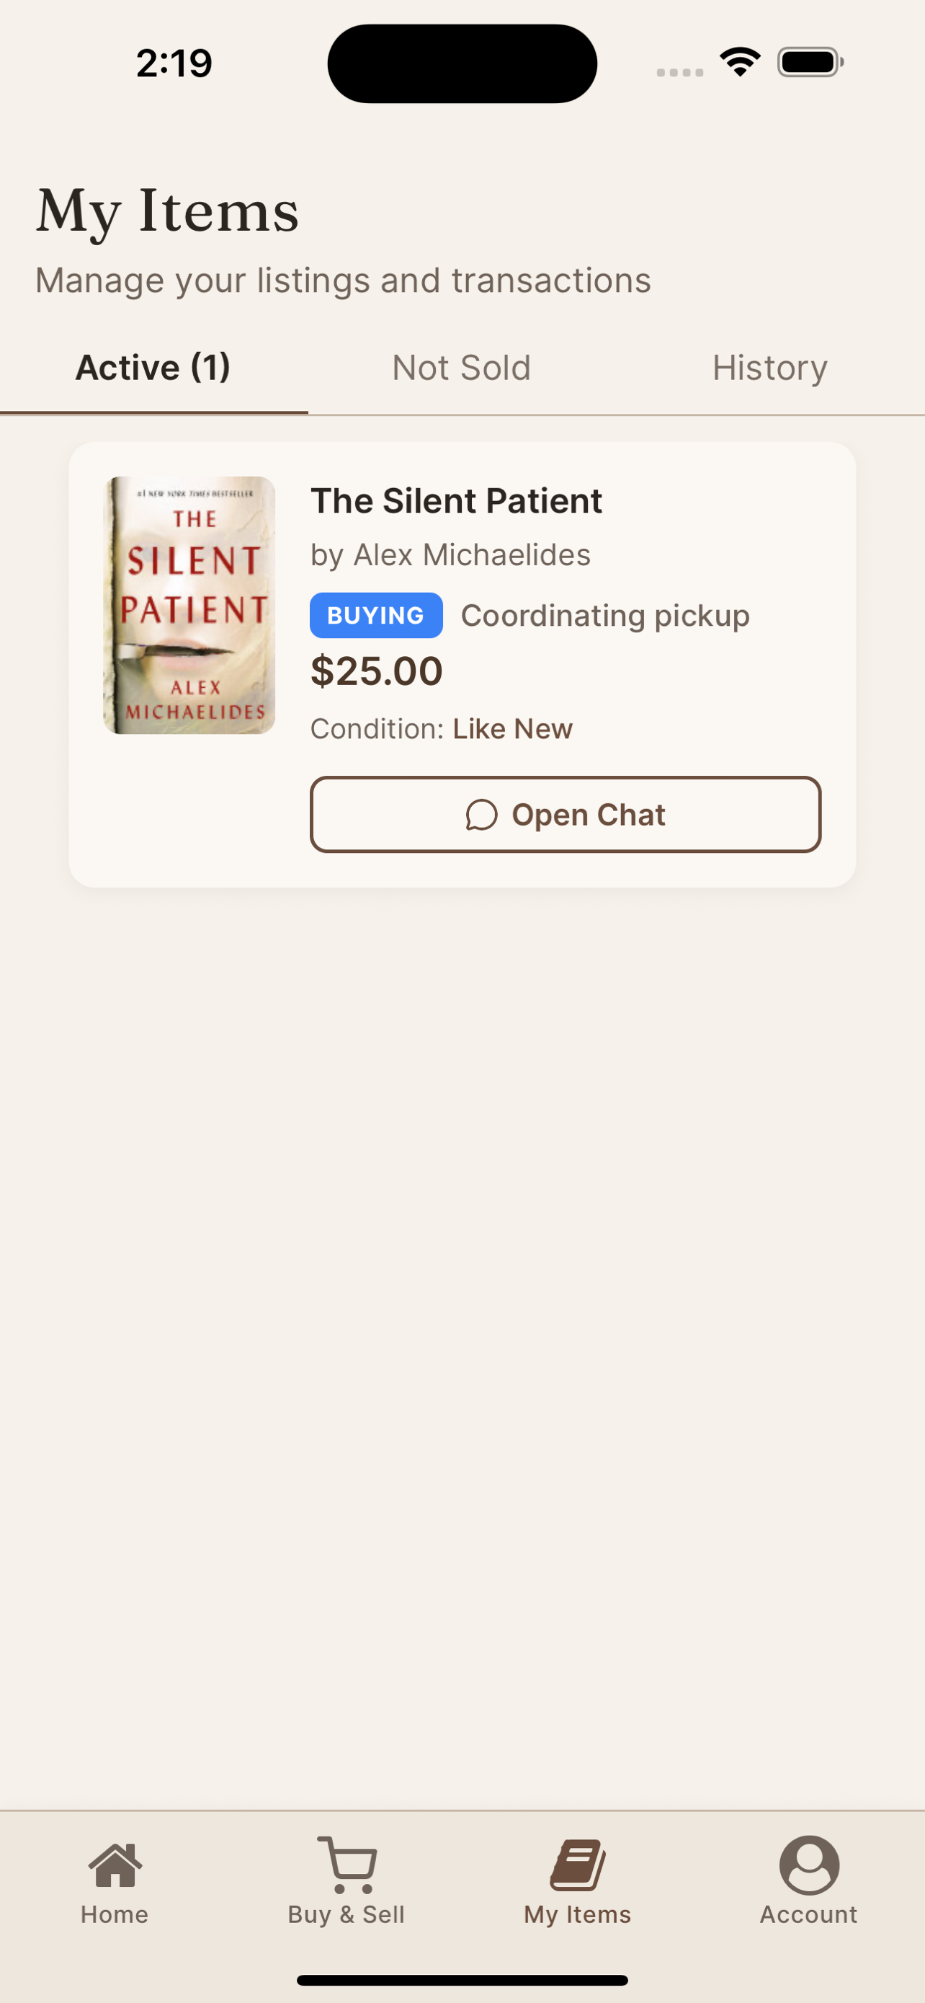925x2003 pixels.
Task: Tap the Home icon in bottom navigation
Action: 115,1865
